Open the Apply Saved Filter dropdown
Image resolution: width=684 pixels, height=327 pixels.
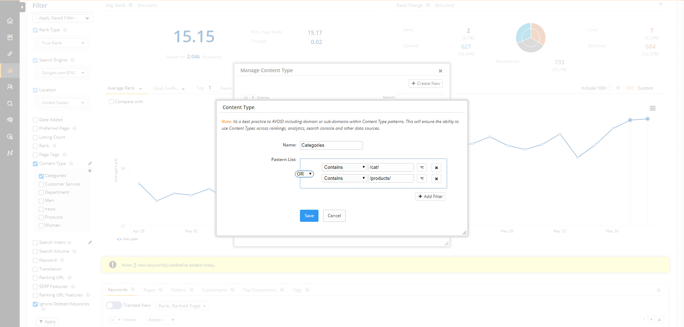click(63, 18)
